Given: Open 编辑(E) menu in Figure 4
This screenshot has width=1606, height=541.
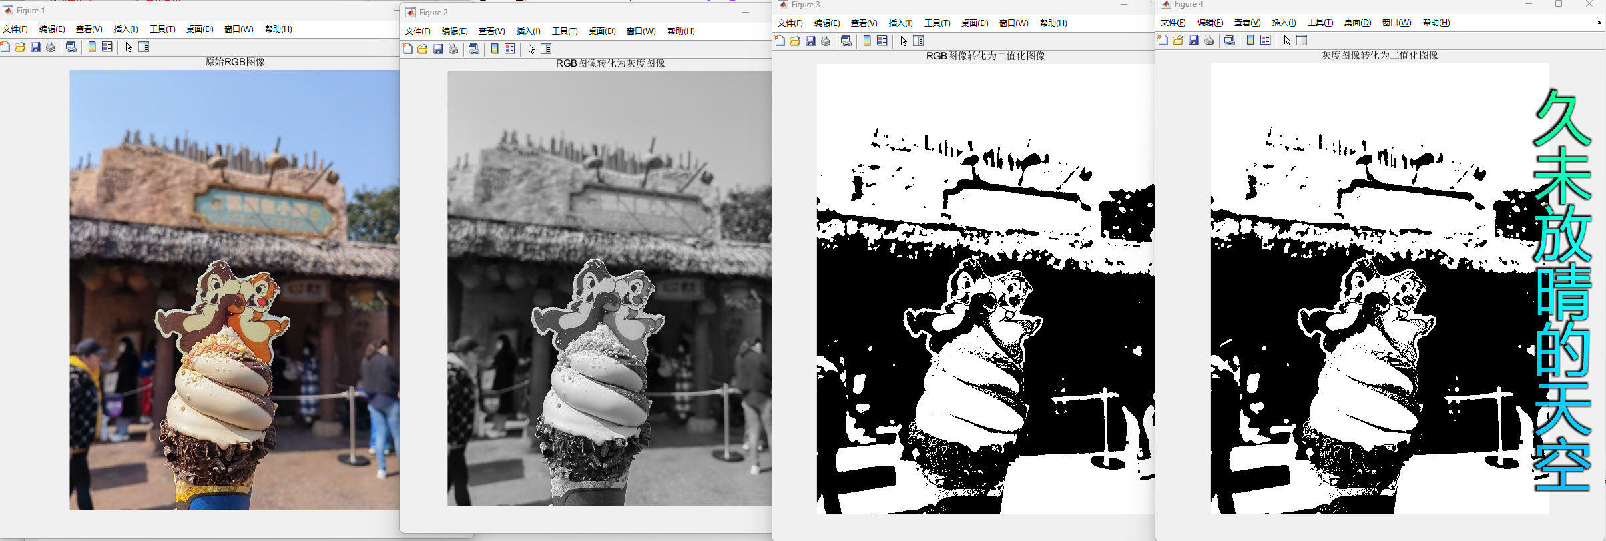Looking at the screenshot, I should [1210, 23].
